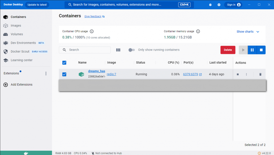Click the Docker whale status bar icon
Screen dimensions: 274x155
coord(26,153)
